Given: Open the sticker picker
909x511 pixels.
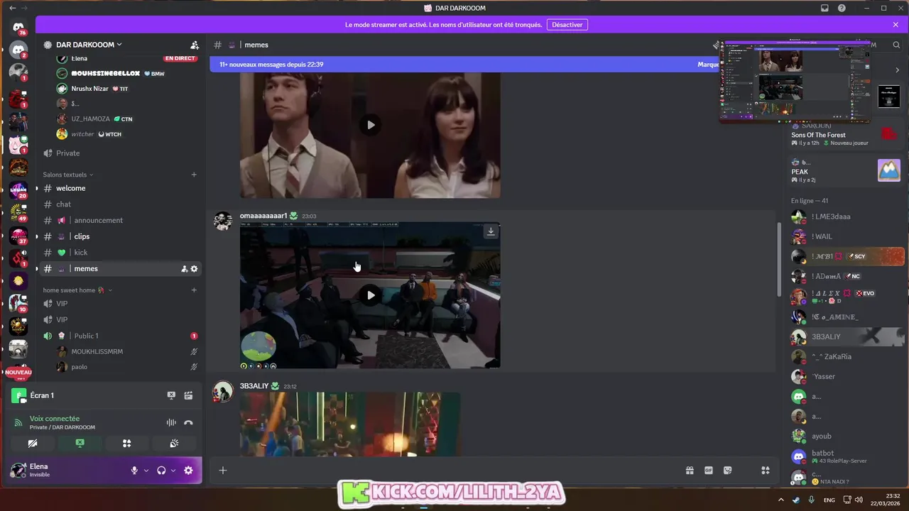Looking at the screenshot, I should click(728, 471).
